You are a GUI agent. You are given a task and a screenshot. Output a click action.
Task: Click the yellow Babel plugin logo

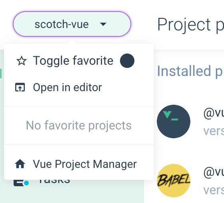[x=174, y=181]
